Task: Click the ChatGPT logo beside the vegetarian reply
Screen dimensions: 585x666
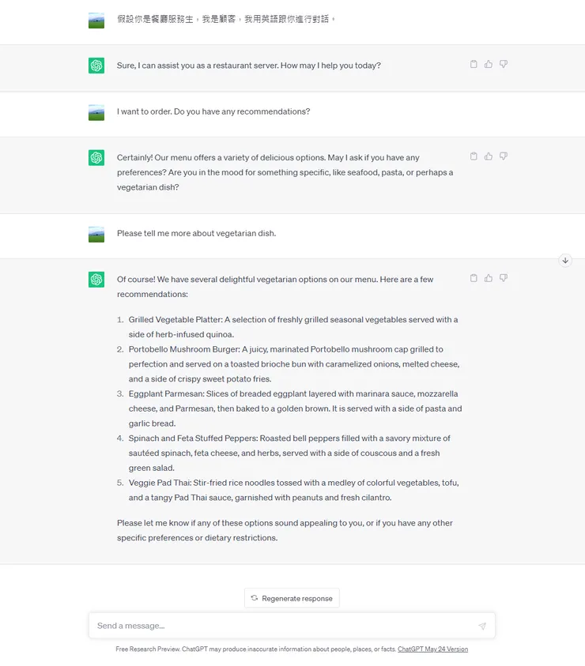Action: click(96, 280)
